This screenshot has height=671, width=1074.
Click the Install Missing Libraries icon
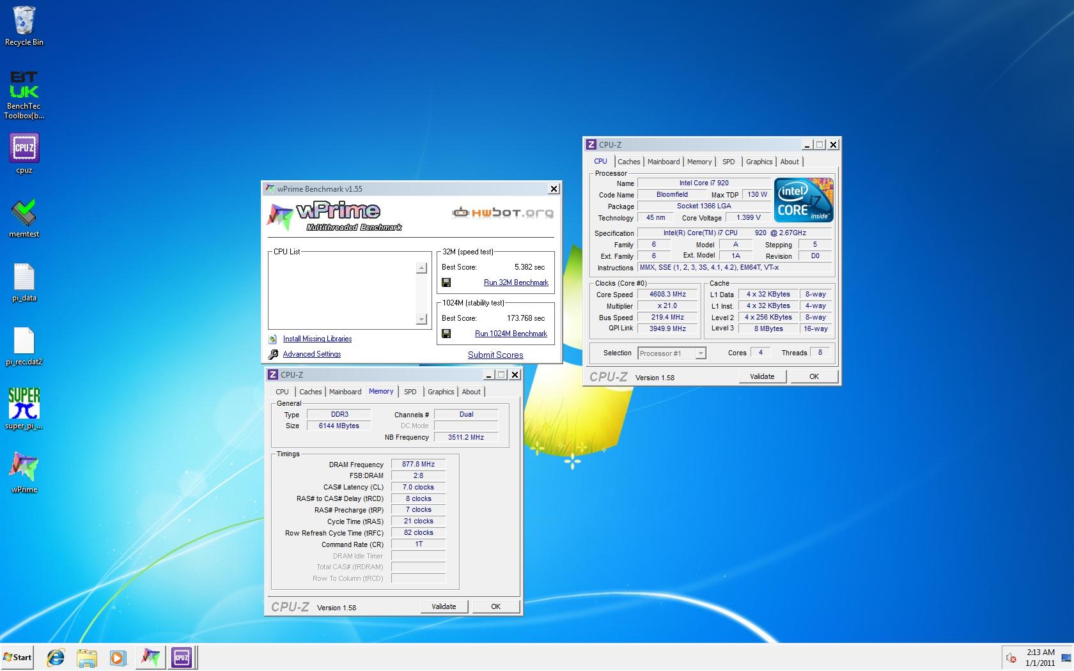click(273, 339)
